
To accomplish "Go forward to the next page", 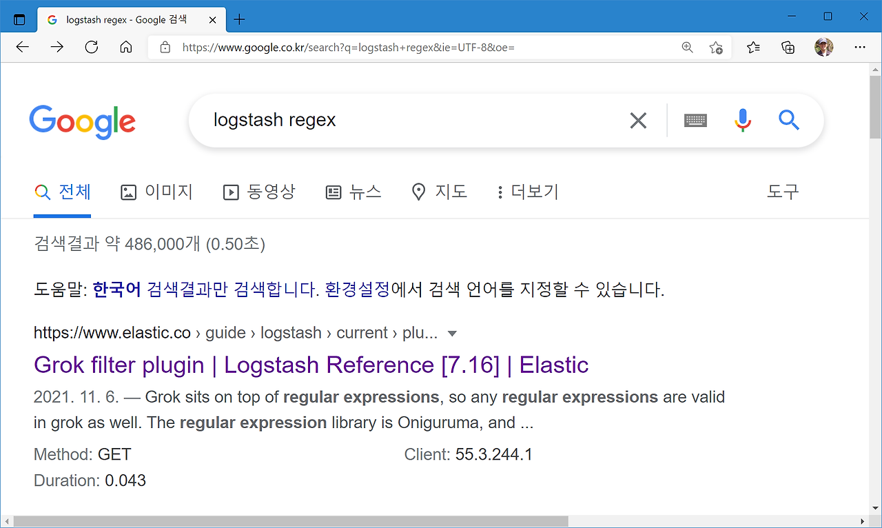I will (x=57, y=47).
